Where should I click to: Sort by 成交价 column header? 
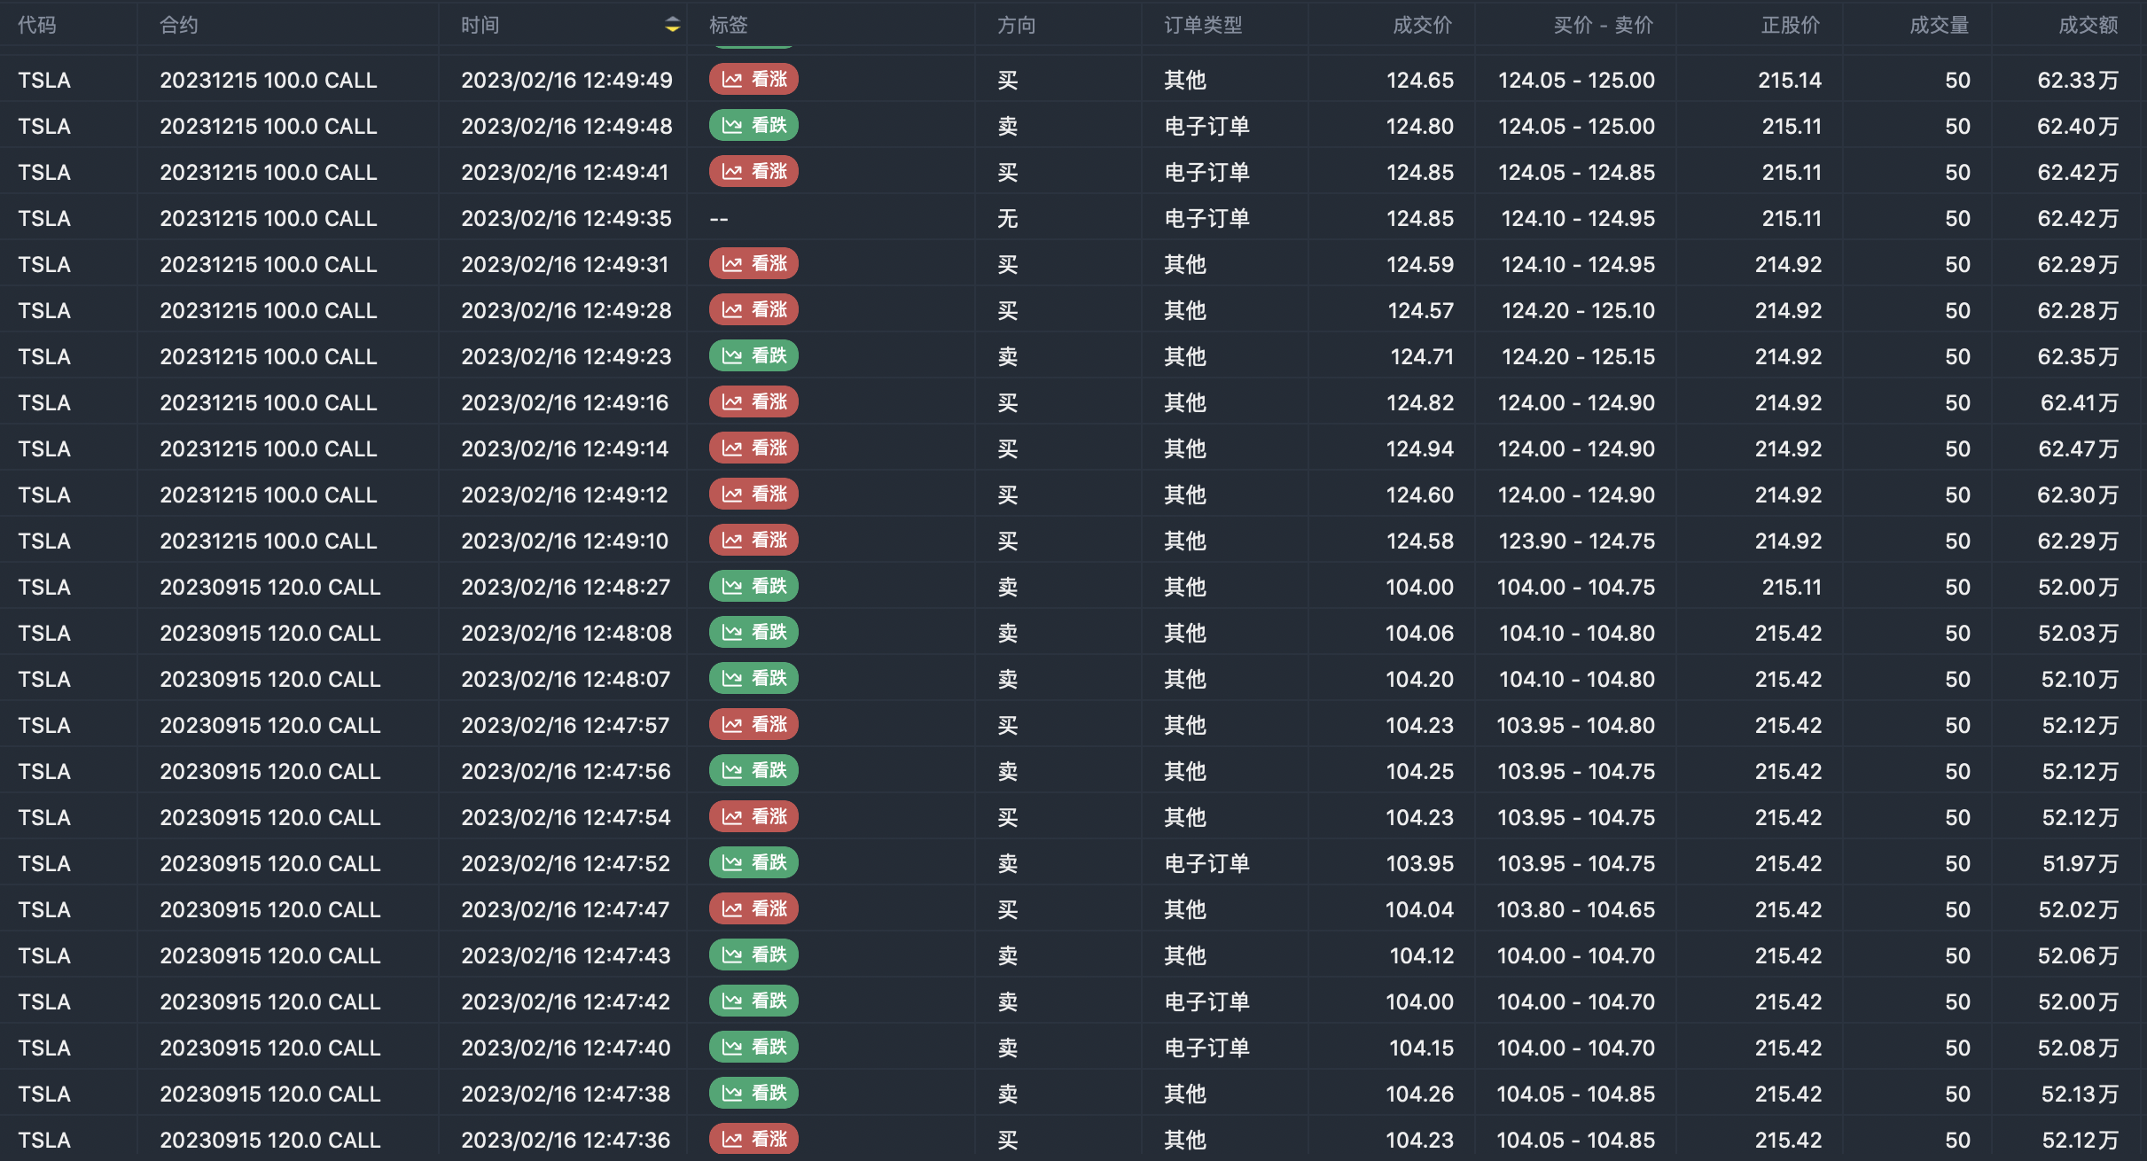click(1422, 25)
